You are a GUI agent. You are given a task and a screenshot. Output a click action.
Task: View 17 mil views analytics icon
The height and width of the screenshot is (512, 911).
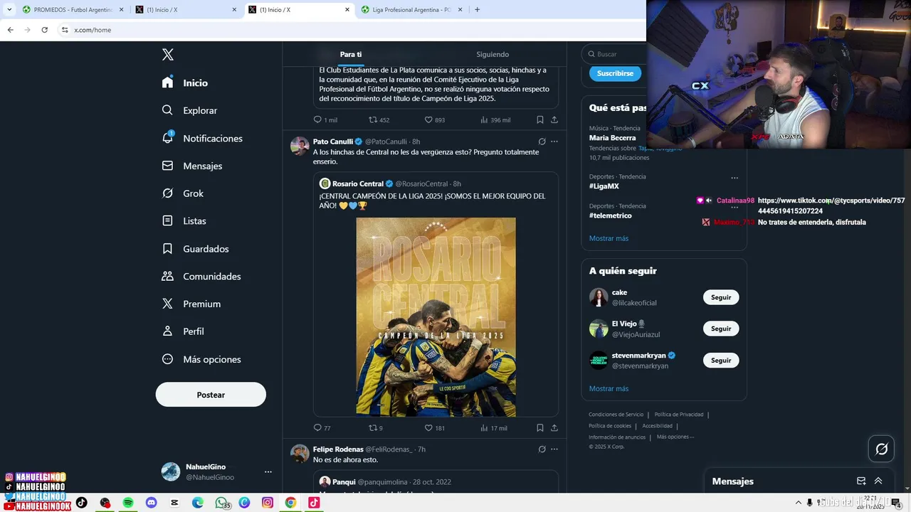pyautogui.click(x=485, y=428)
